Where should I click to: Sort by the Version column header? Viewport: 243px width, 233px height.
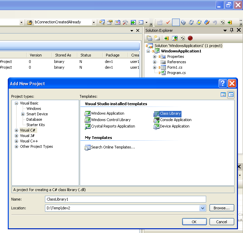[39, 55]
